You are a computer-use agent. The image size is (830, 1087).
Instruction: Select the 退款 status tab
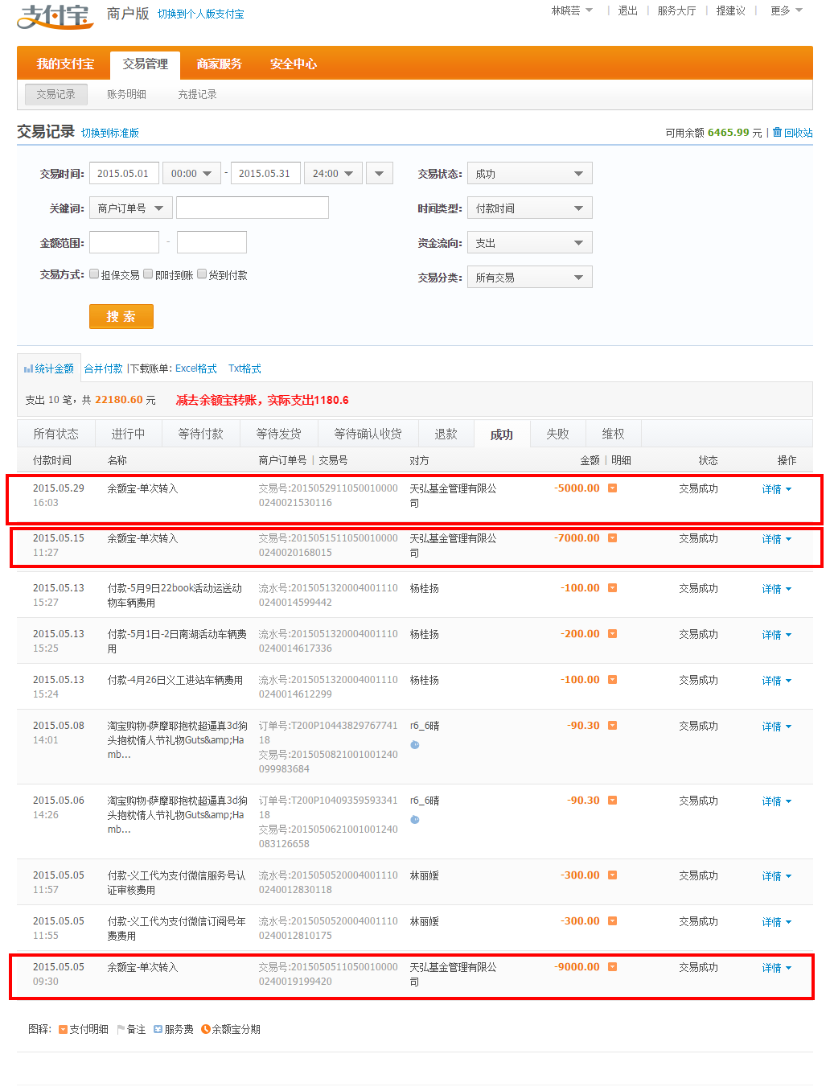[446, 434]
